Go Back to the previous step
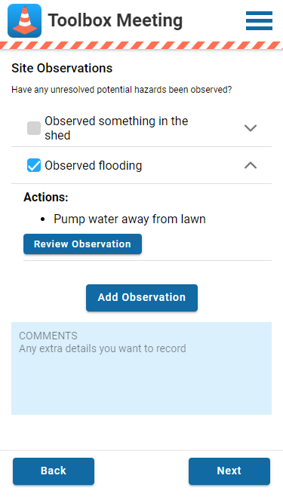 click(54, 471)
